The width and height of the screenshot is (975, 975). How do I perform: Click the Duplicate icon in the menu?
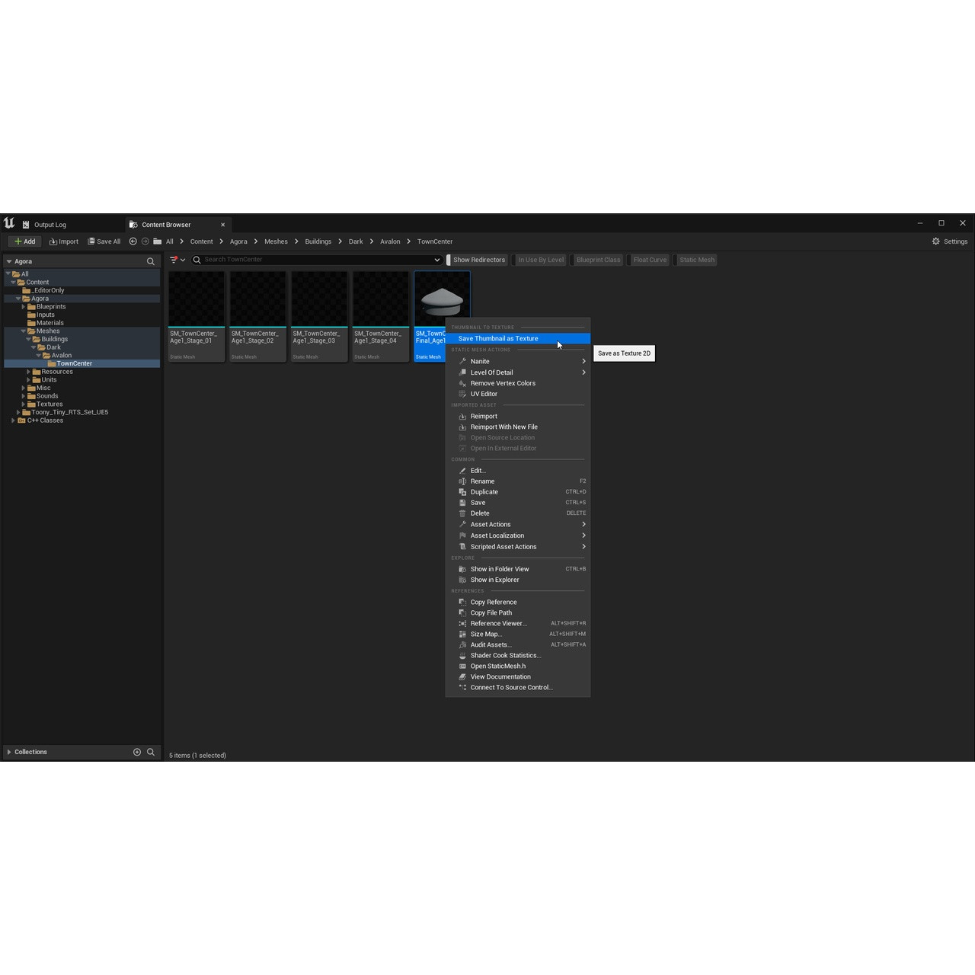[462, 492]
